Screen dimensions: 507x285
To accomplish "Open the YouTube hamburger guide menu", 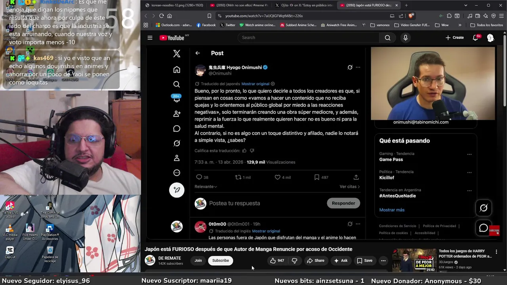I will click(x=150, y=38).
